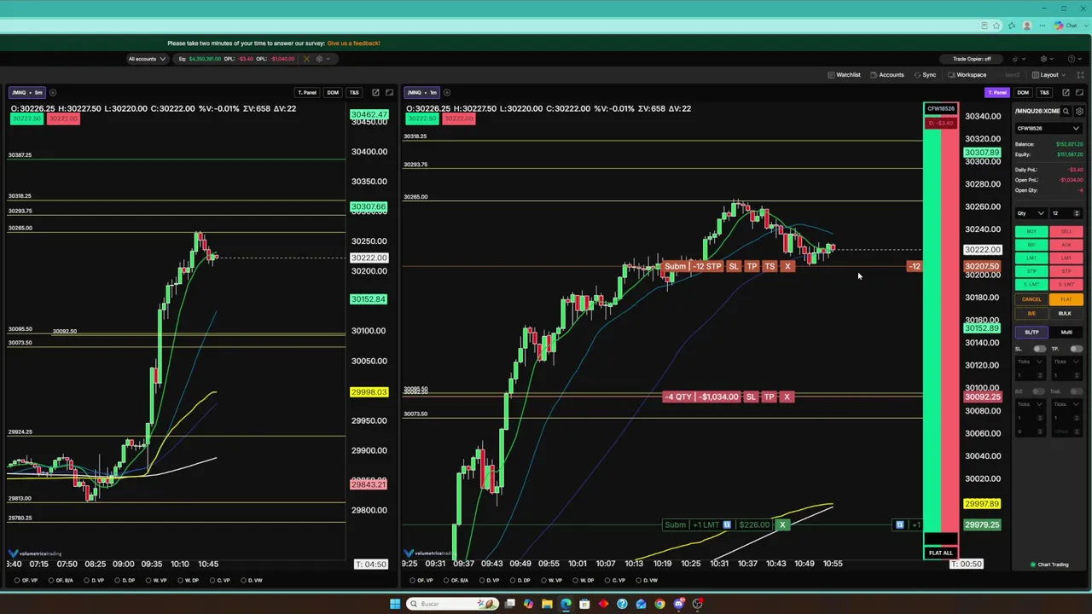Click the quantity input showing 12
This screenshot has width=1092, height=614.
(1066, 213)
